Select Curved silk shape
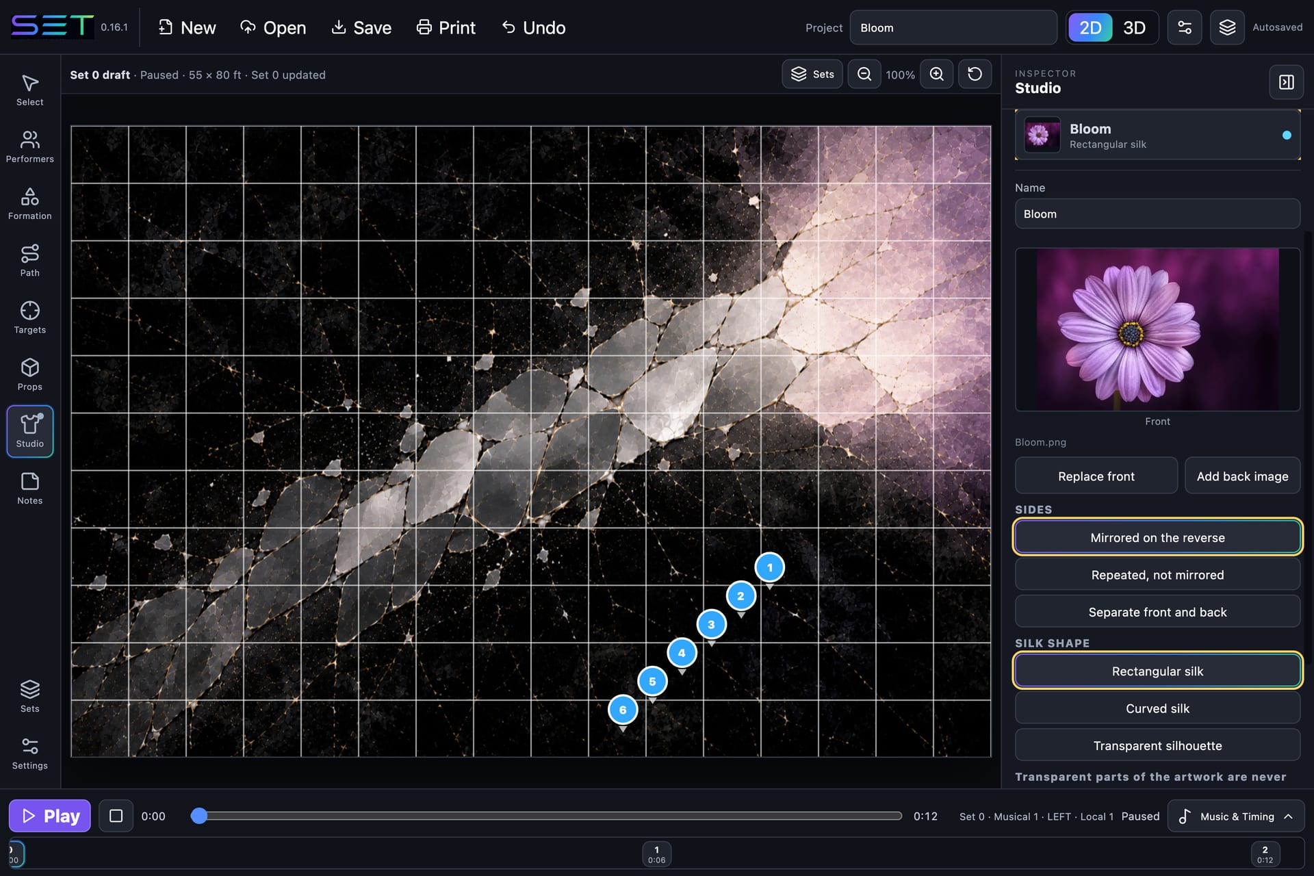This screenshot has width=1314, height=876. tap(1157, 708)
